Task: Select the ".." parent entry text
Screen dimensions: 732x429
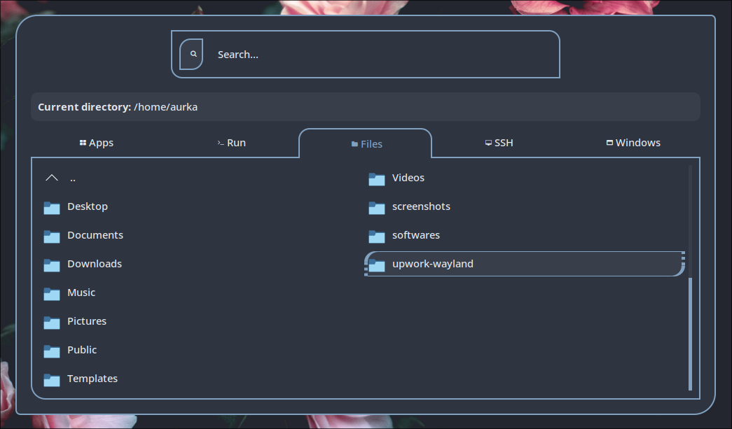Action: click(73, 178)
